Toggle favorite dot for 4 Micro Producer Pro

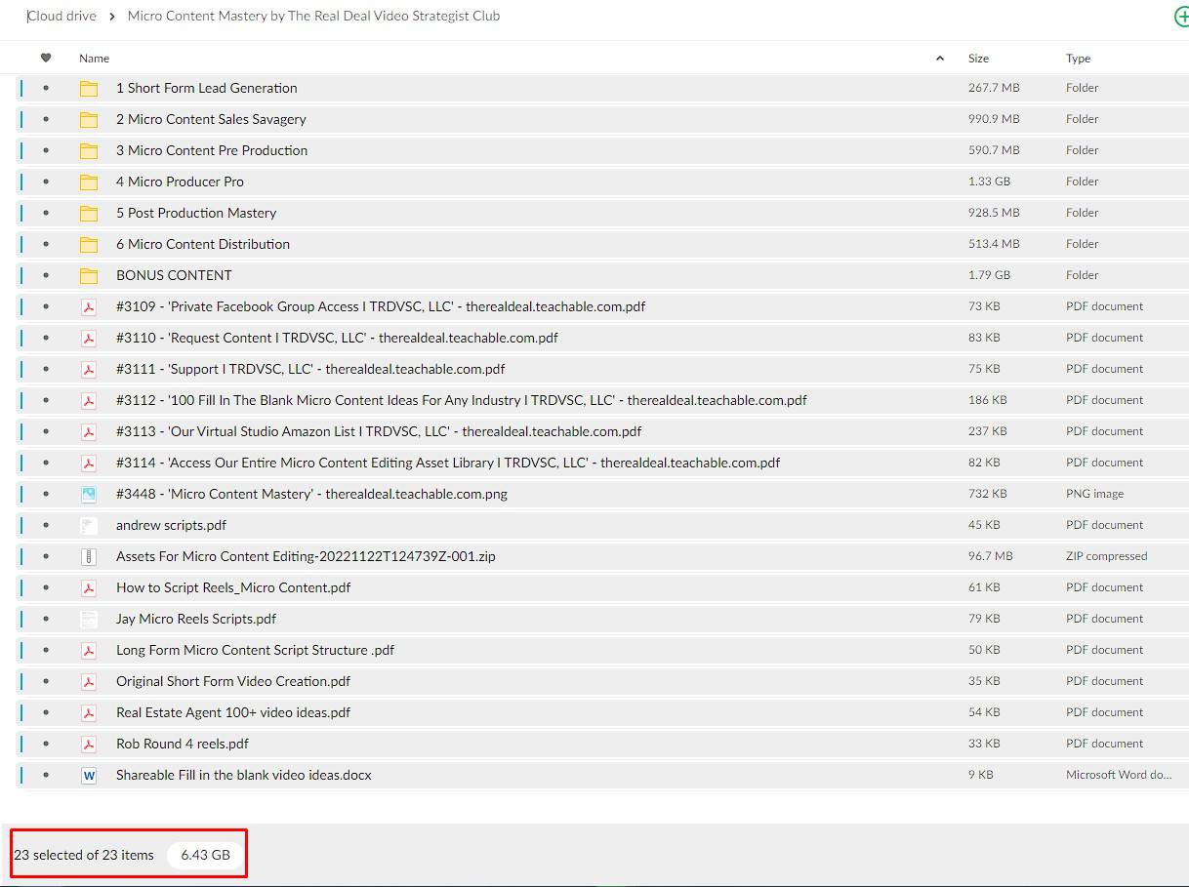click(46, 181)
